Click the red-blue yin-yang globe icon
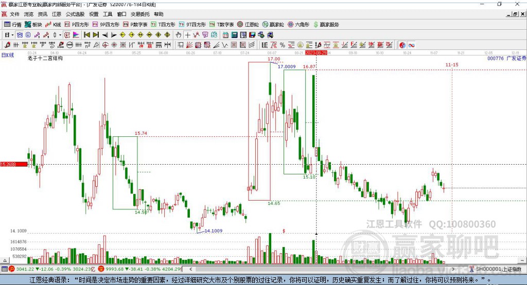This screenshot has width=527, height=285. 402,45
